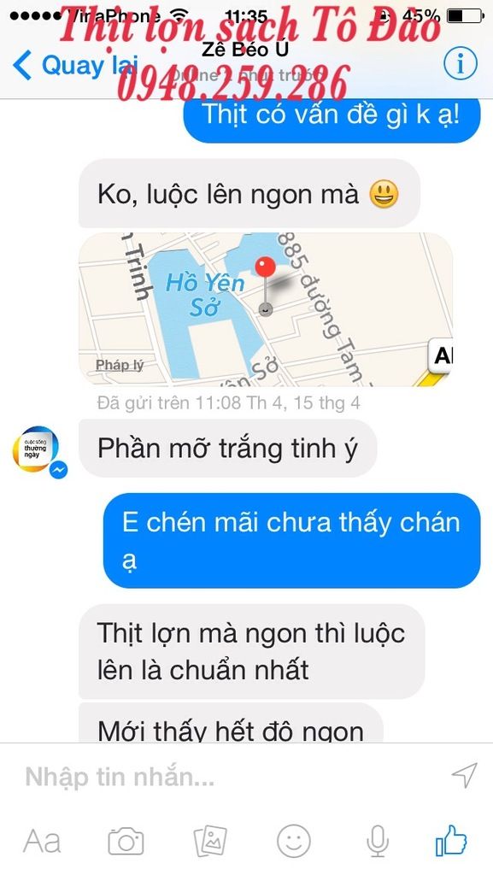The height and width of the screenshot is (875, 493).
Task: Tap the battery indicator in status bar
Action: 465,15
